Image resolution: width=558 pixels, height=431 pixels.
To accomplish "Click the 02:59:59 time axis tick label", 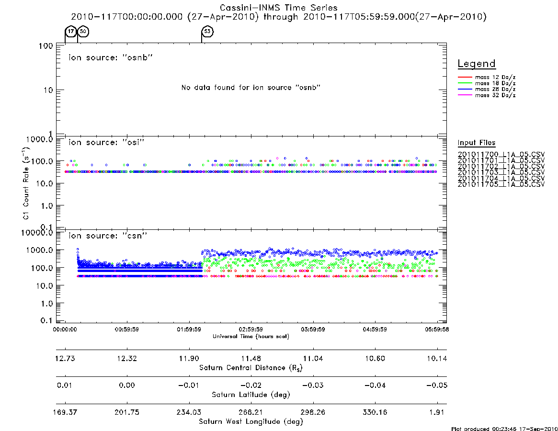I will pyautogui.click(x=251, y=329).
